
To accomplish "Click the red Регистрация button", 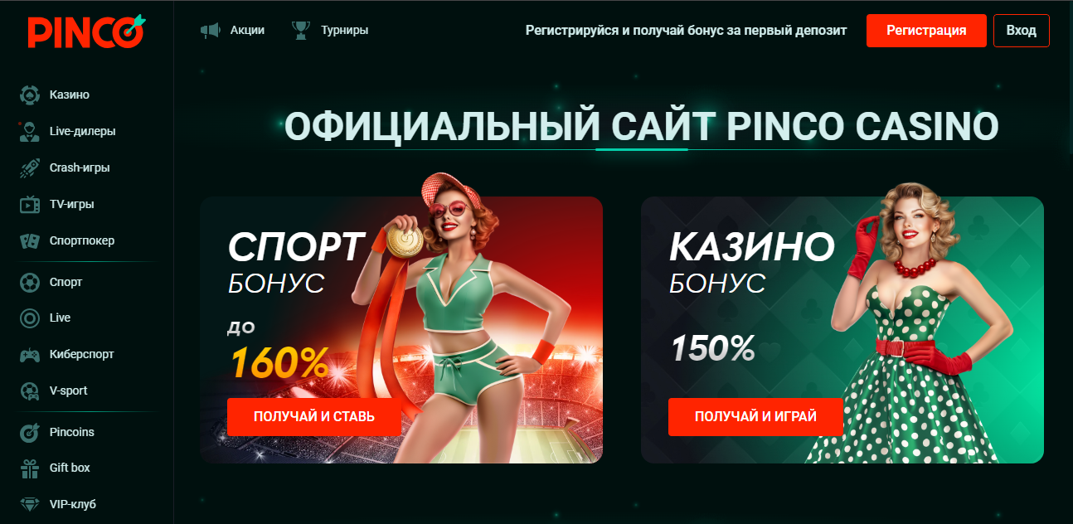I will [926, 31].
